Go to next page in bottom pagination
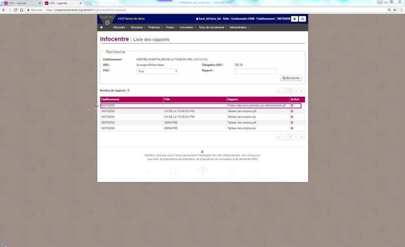The width and height of the screenshot is (405, 247). tap(296, 137)
